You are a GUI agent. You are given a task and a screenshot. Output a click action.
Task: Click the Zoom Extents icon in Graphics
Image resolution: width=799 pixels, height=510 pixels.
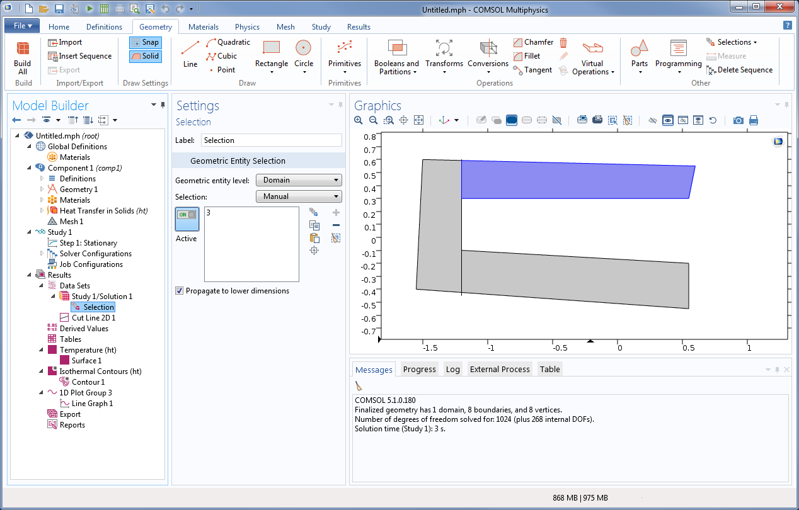point(418,120)
